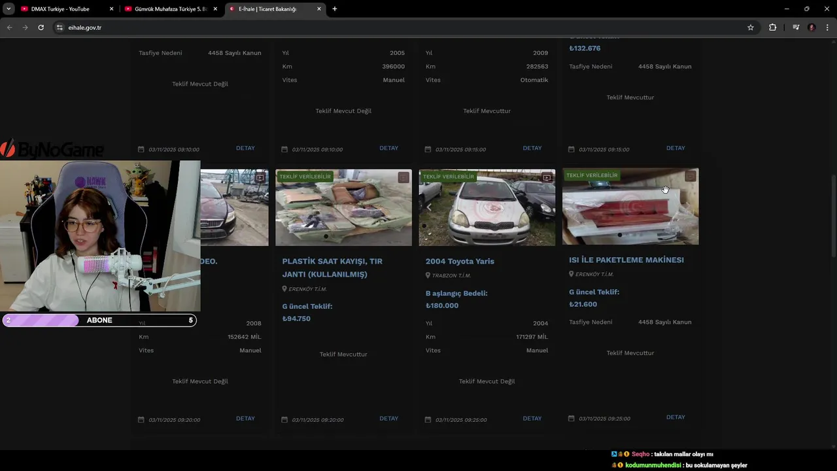Image resolution: width=837 pixels, height=471 pixels.
Task: Click calendar icon beside Toyota Yaris 09:25:00 date
Action: click(428, 419)
